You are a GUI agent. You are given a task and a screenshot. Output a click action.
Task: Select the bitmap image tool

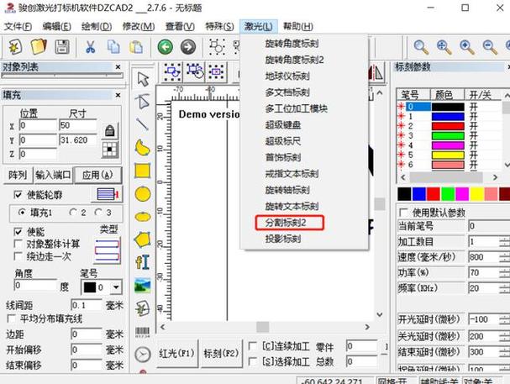(143, 286)
